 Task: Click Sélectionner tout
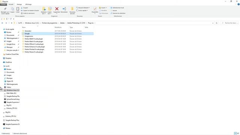117,7
